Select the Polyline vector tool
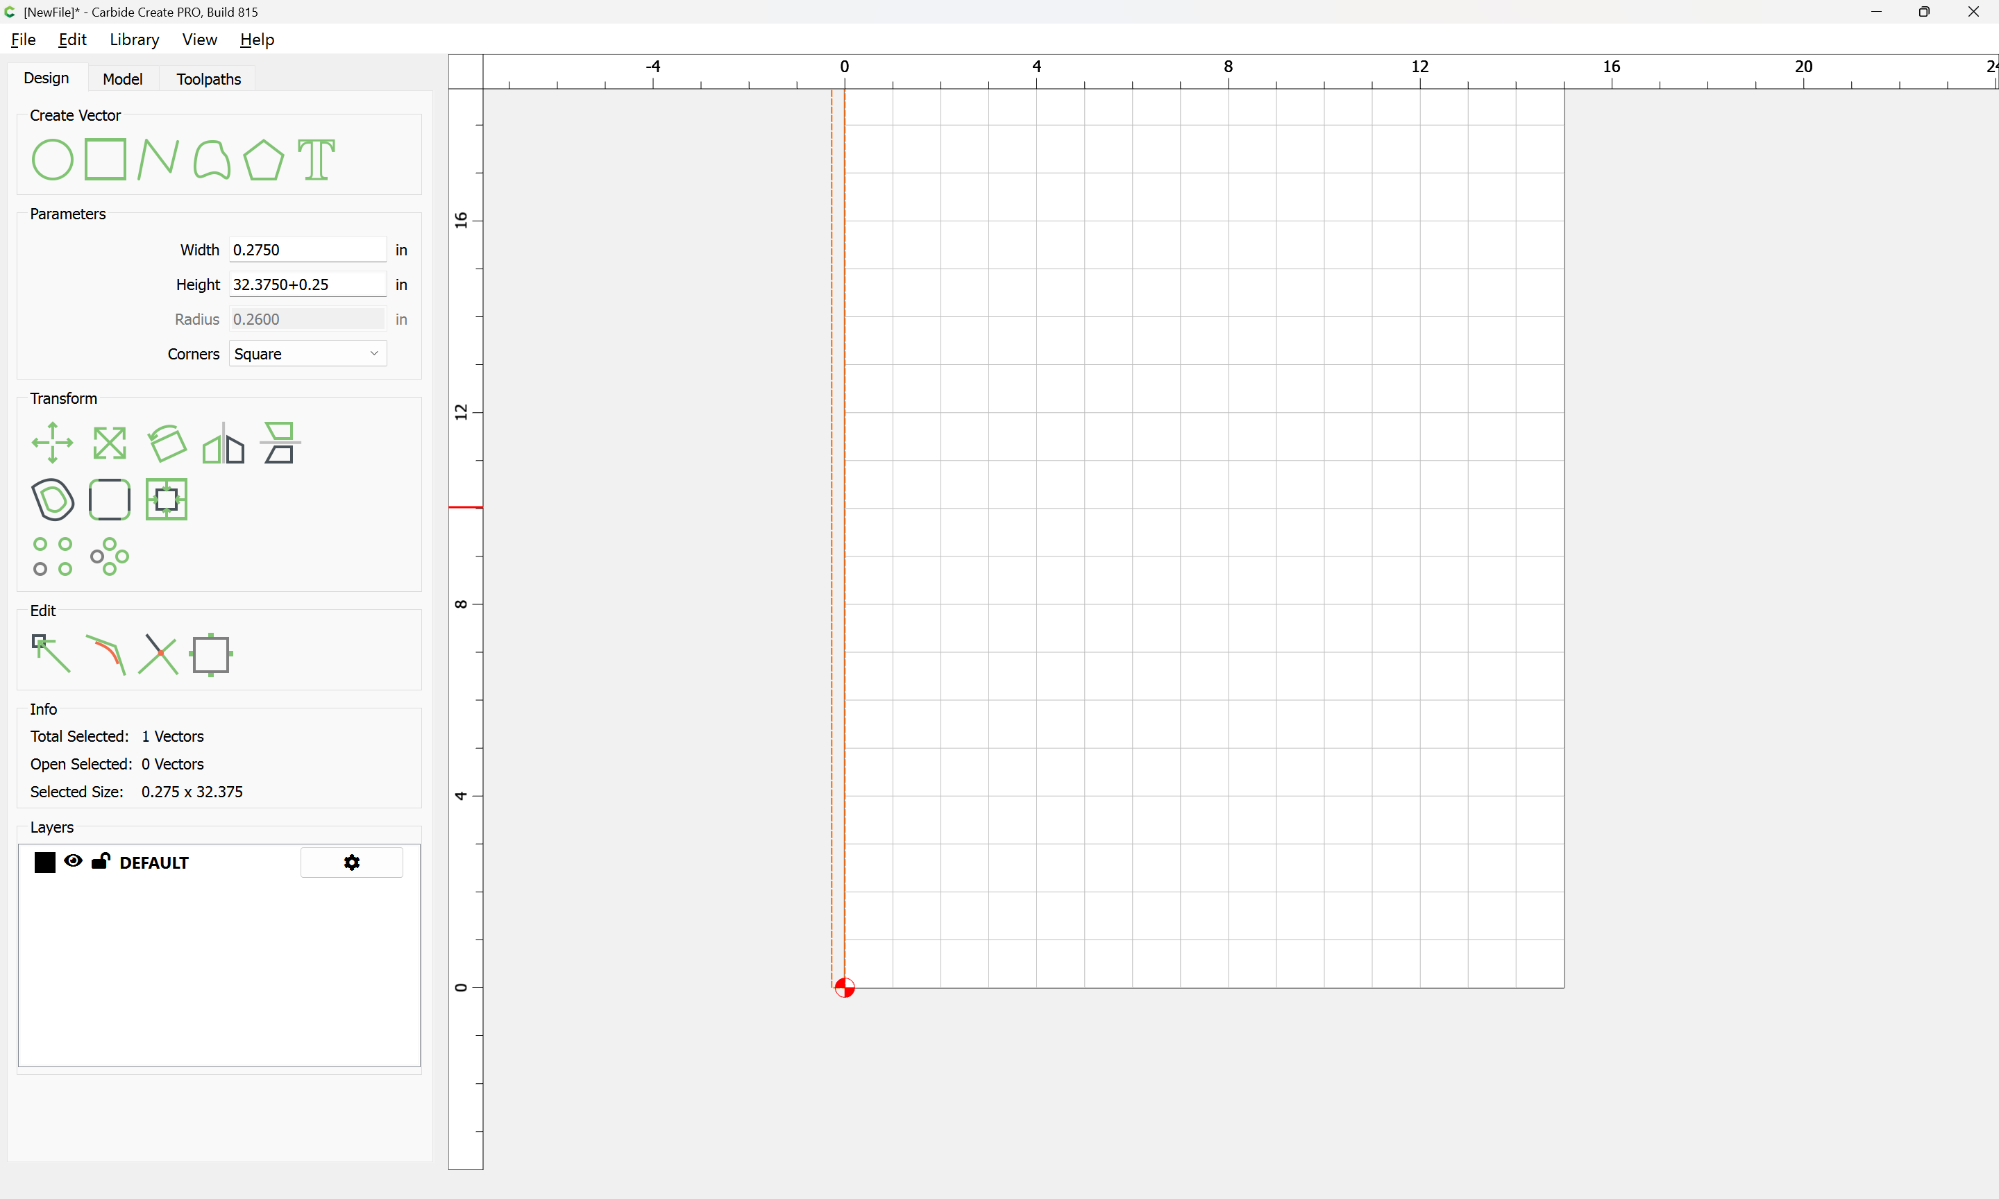Image resolution: width=1999 pixels, height=1199 pixels. pyautogui.click(x=158, y=159)
